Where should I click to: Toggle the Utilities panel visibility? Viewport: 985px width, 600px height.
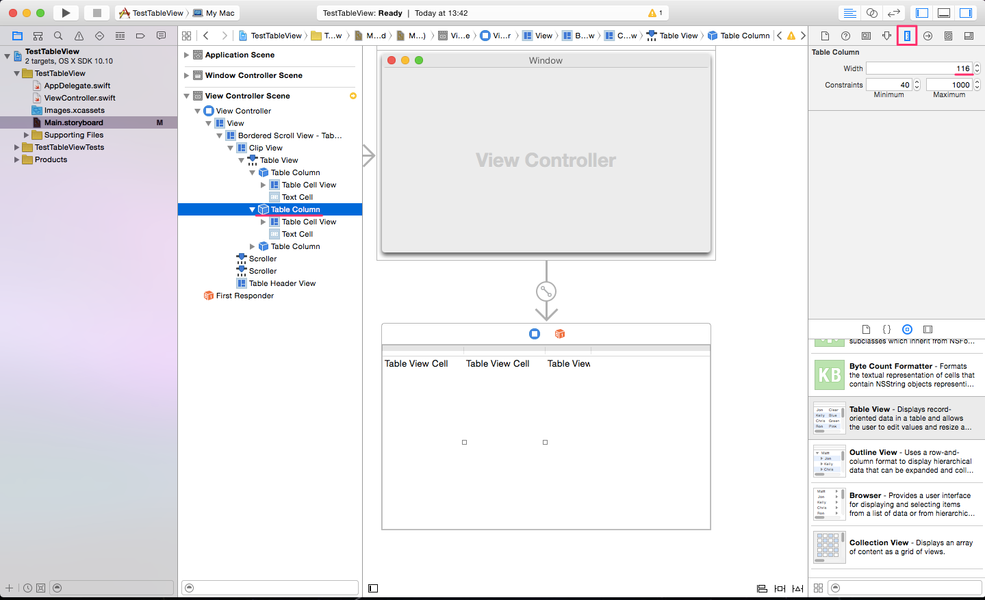pos(966,13)
